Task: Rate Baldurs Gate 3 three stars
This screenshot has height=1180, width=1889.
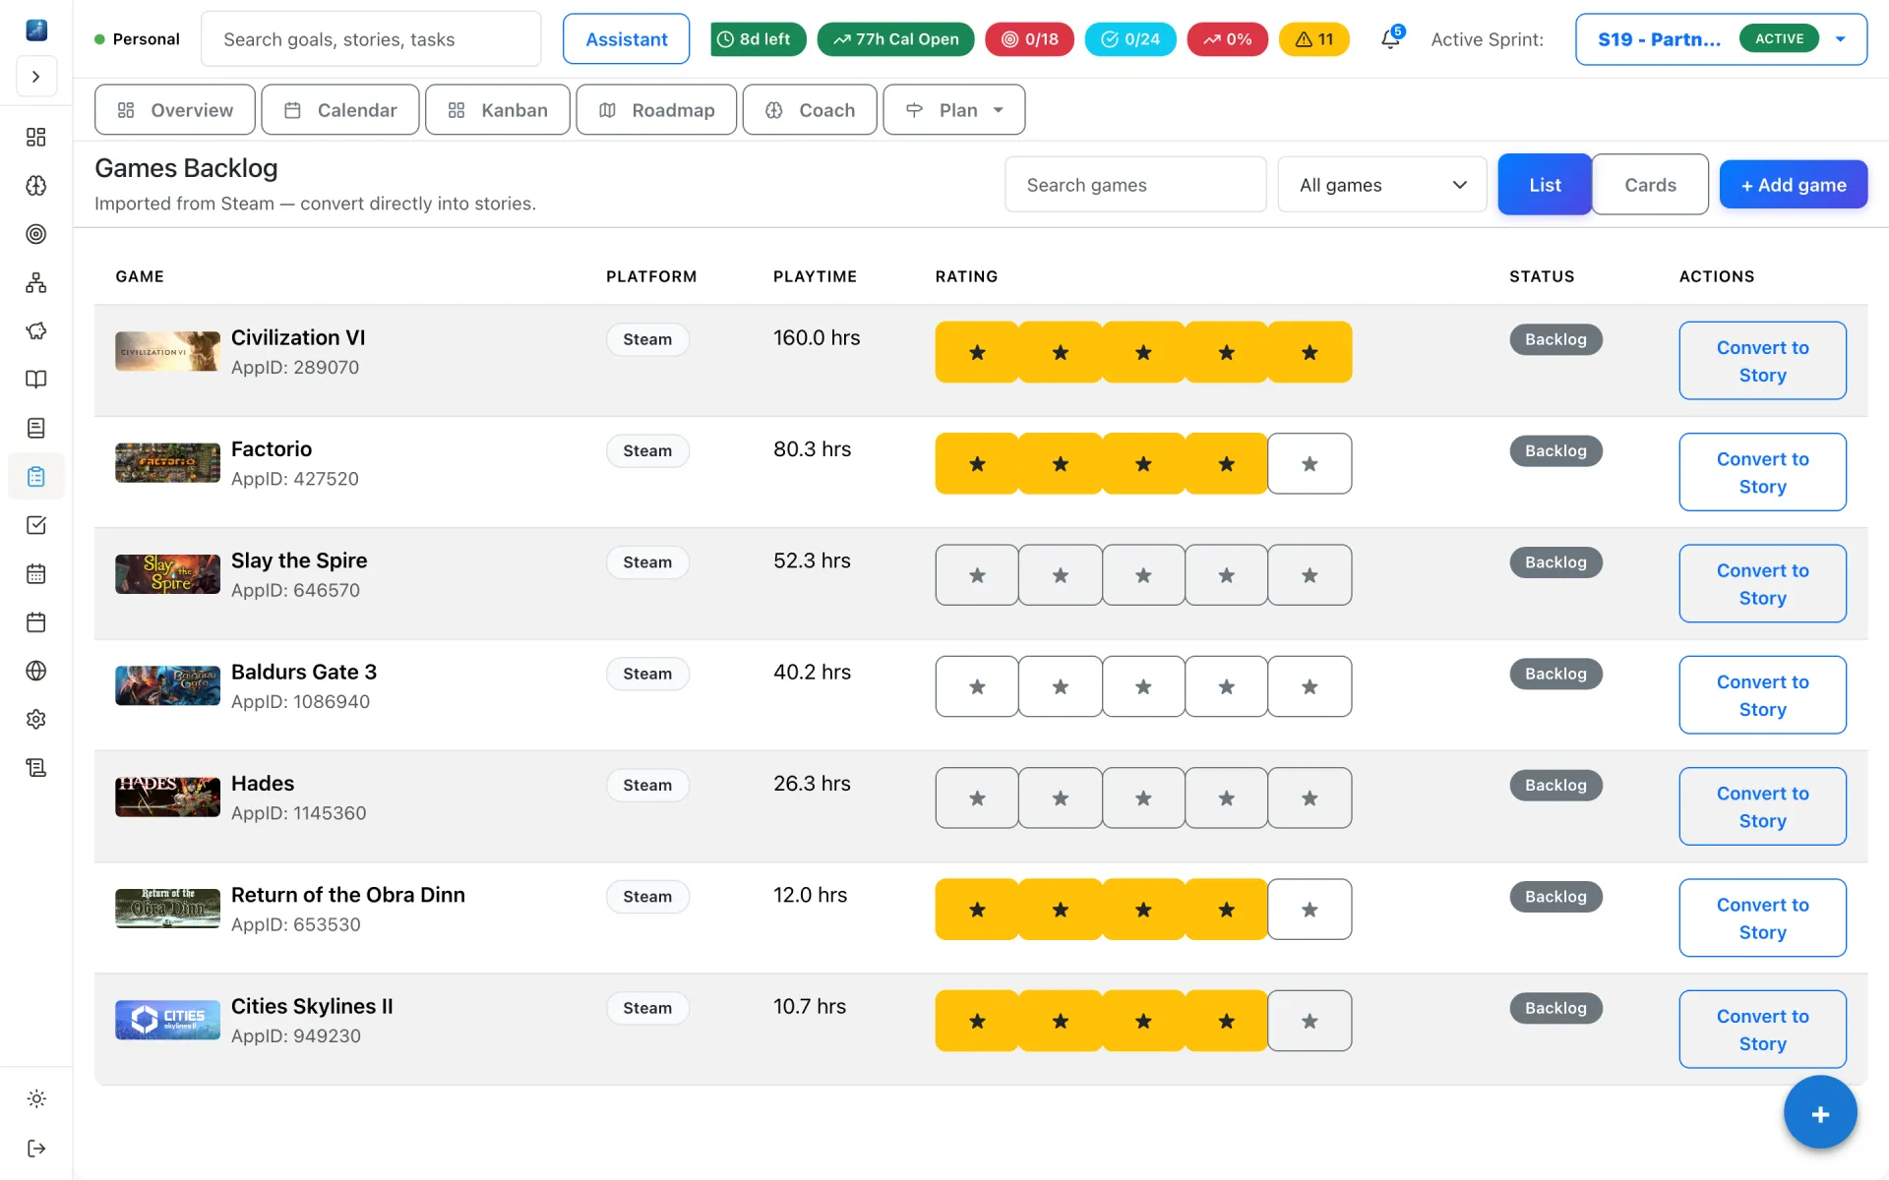Action: tap(1143, 686)
